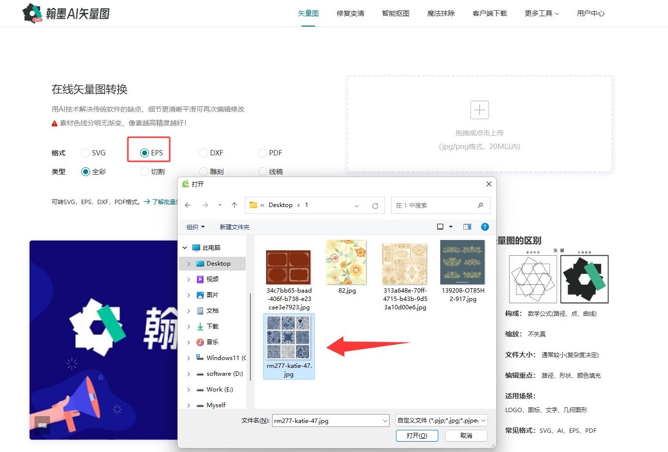Open the 魔法抹除 menu item
The width and height of the screenshot is (668, 452).
441,13
